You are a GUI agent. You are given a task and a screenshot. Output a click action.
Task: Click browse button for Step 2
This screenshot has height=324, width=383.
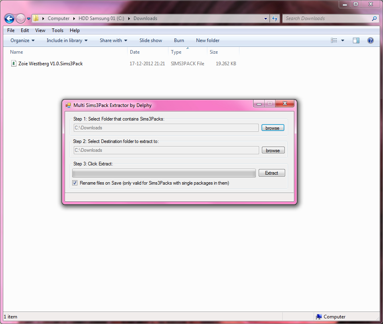point(273,150)
